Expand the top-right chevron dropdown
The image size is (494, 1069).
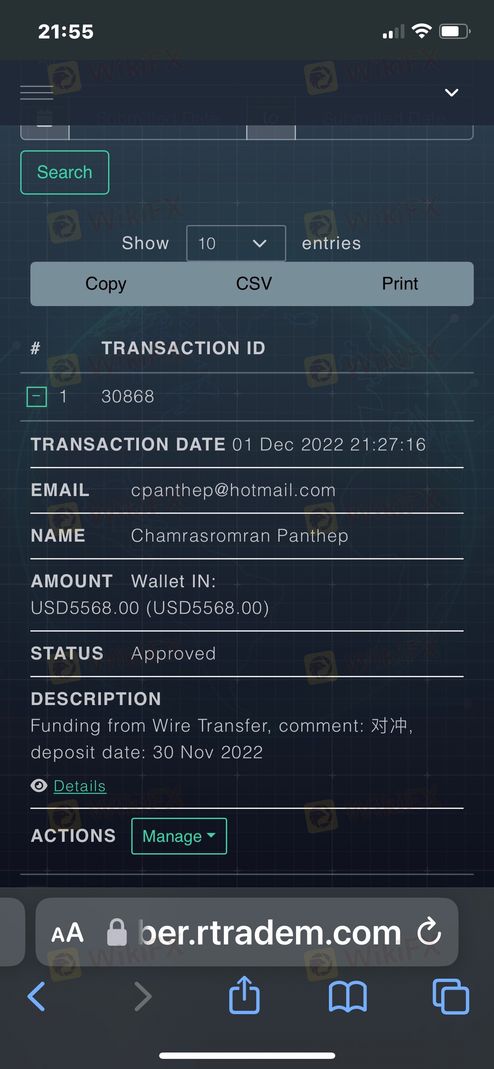tap(452, 92)
